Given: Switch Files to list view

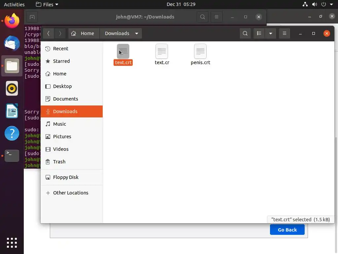Looking at the screenshot, I should click(x=259, y=33).
